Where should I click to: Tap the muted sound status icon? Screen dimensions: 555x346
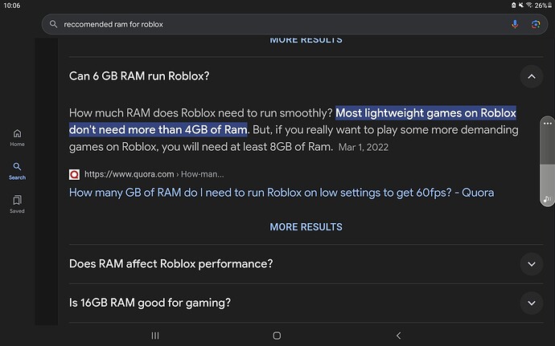(521, 5)
